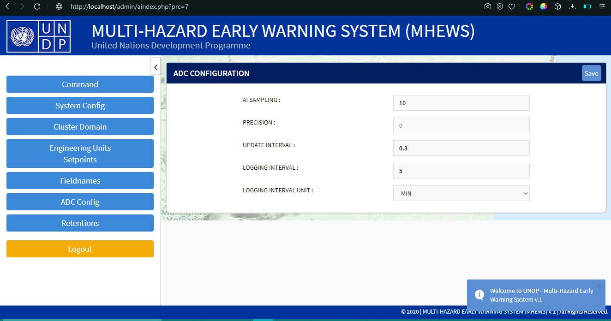Focus the Update Interval text field
Screen dimensions: 611x321
(x=461, y=148)
